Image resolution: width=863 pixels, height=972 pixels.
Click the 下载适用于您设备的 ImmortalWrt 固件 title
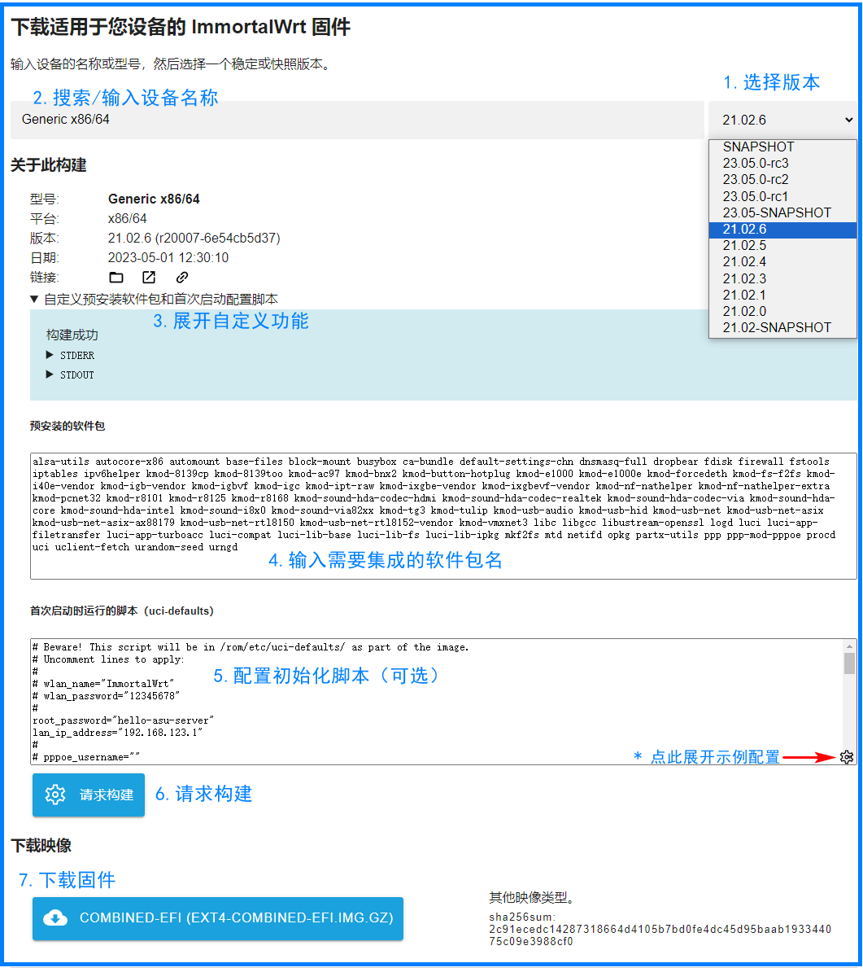pos(181,28)
